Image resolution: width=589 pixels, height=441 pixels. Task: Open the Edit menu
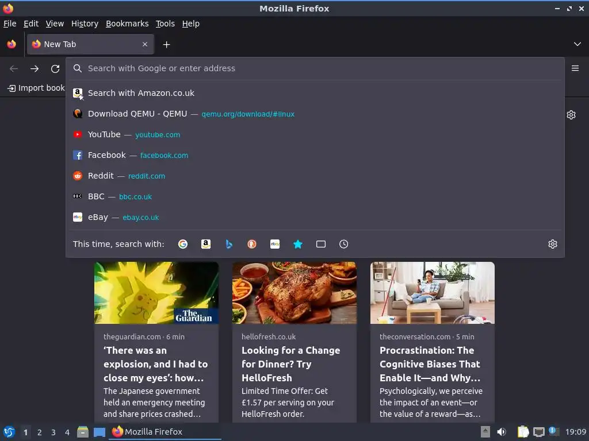(x=31, y=24)
